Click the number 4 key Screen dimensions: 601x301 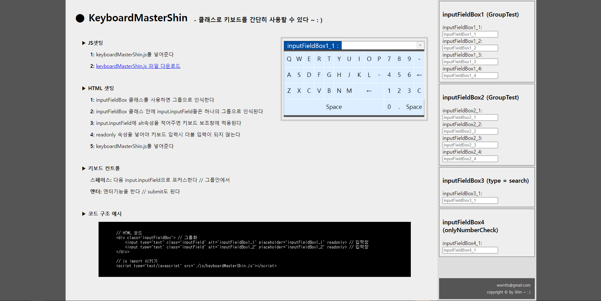(389, 75)
